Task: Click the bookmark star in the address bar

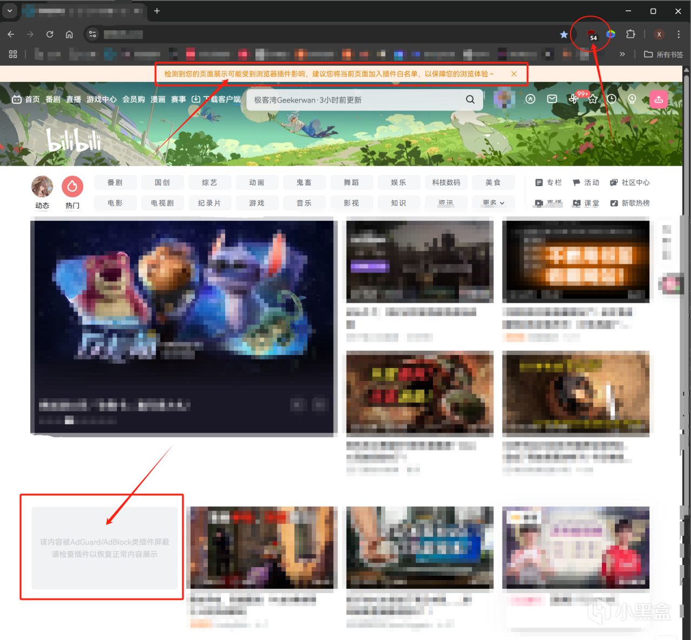Action: click(564, 34)
